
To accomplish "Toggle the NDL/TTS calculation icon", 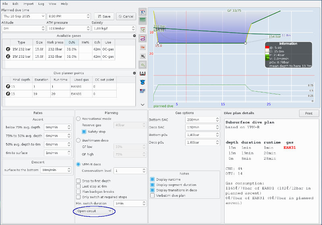I will pyautogui.click(x=142, y=38).
